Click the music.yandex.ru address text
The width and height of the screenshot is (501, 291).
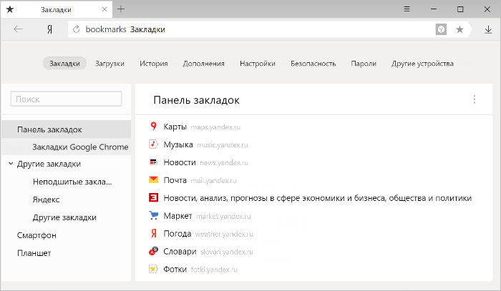(x=223, y=145)
